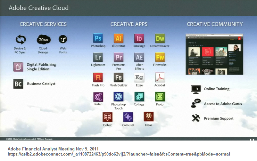Open the adobeconnect.com meeting URL
The width and height of the screenshot is (257, 161).
tap(119, 154)
